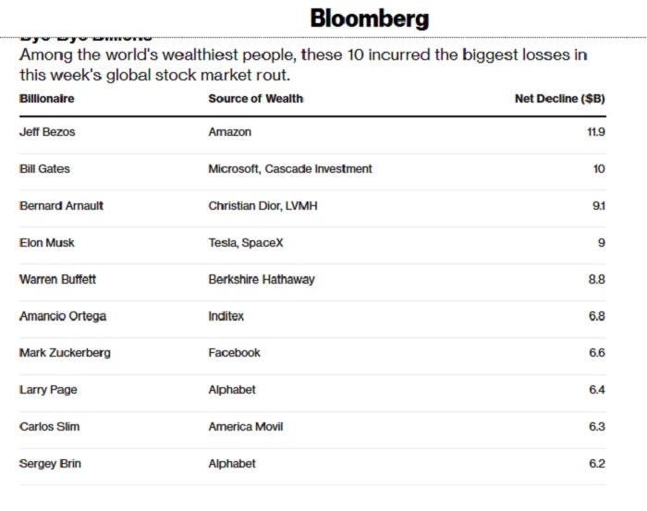
Task: Click Mark Zuckerberg's name
Action: coord(65,353)
